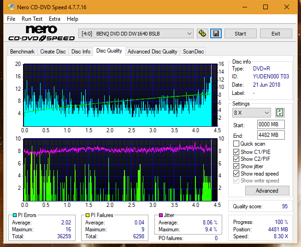Click the date 21 Jun 2018
301x247 pixels.
266,85
